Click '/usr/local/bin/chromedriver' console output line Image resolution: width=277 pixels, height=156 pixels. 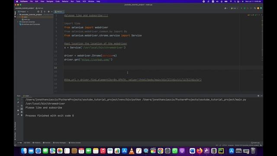click(45, 104)
